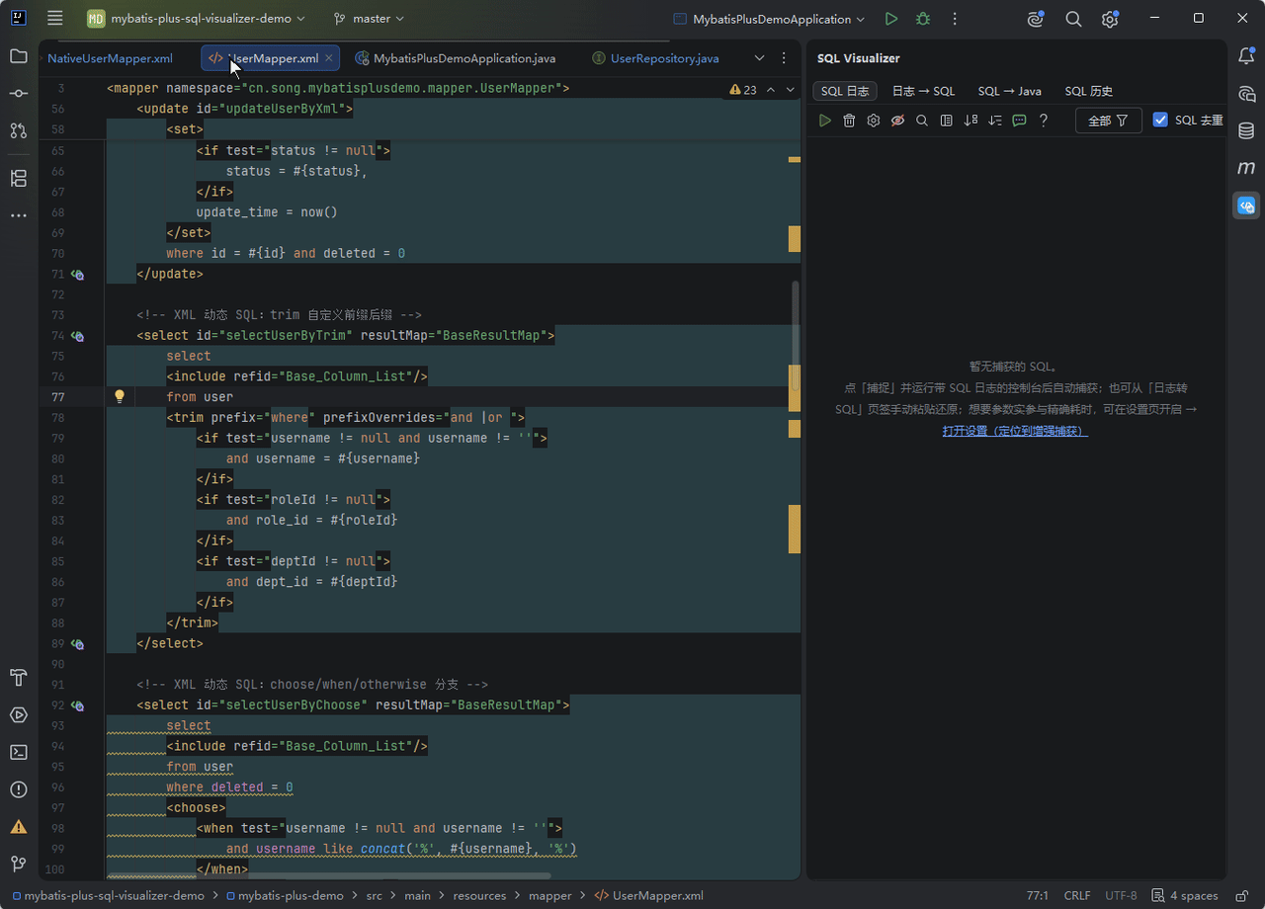Open the SQL Visualizer help question mark
The image size is (1265, 909).
click(1044, 121)
